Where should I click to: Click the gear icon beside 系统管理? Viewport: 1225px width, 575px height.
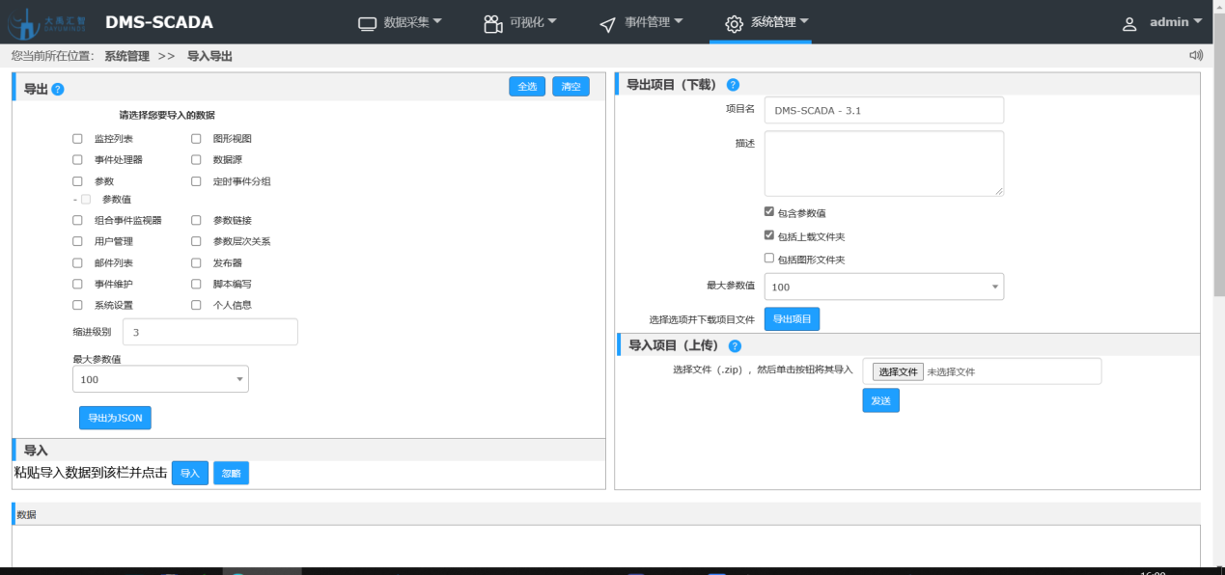tap(734, 23)
